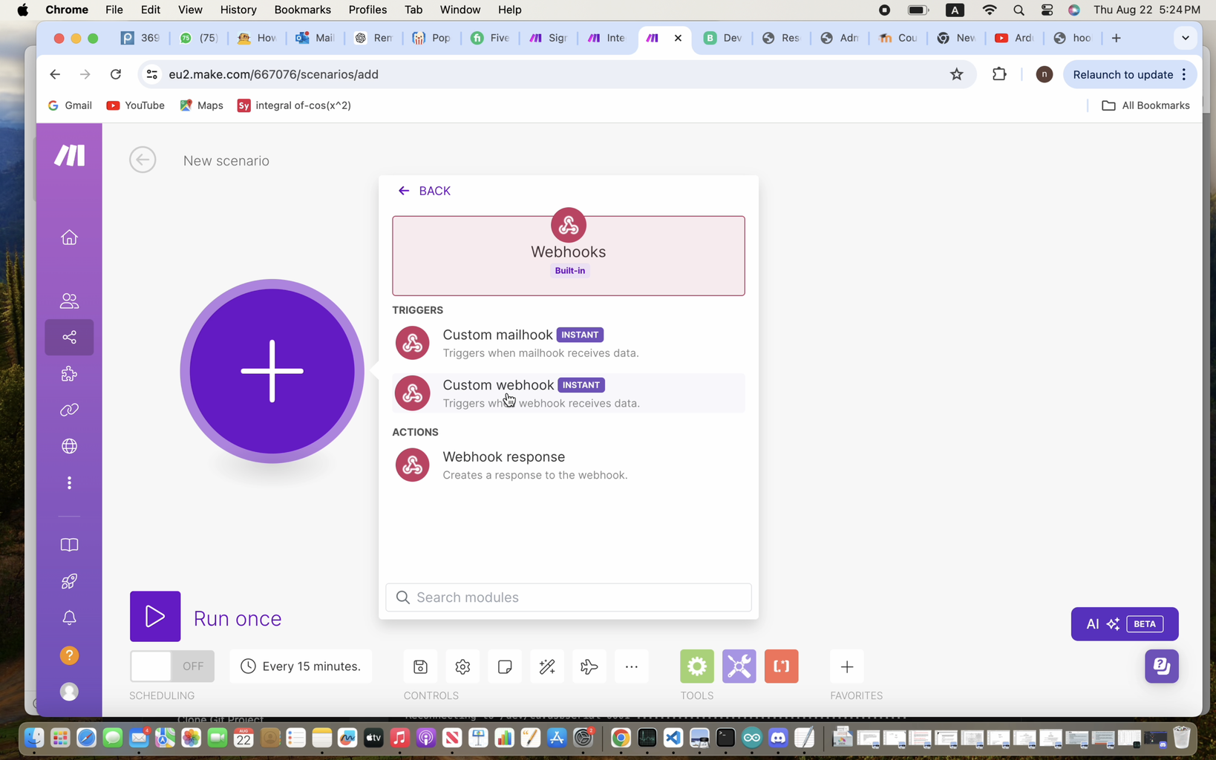Choose the Custom webhook trigger
Viewport: 1216px width, 760px height.
pos(569,393)
